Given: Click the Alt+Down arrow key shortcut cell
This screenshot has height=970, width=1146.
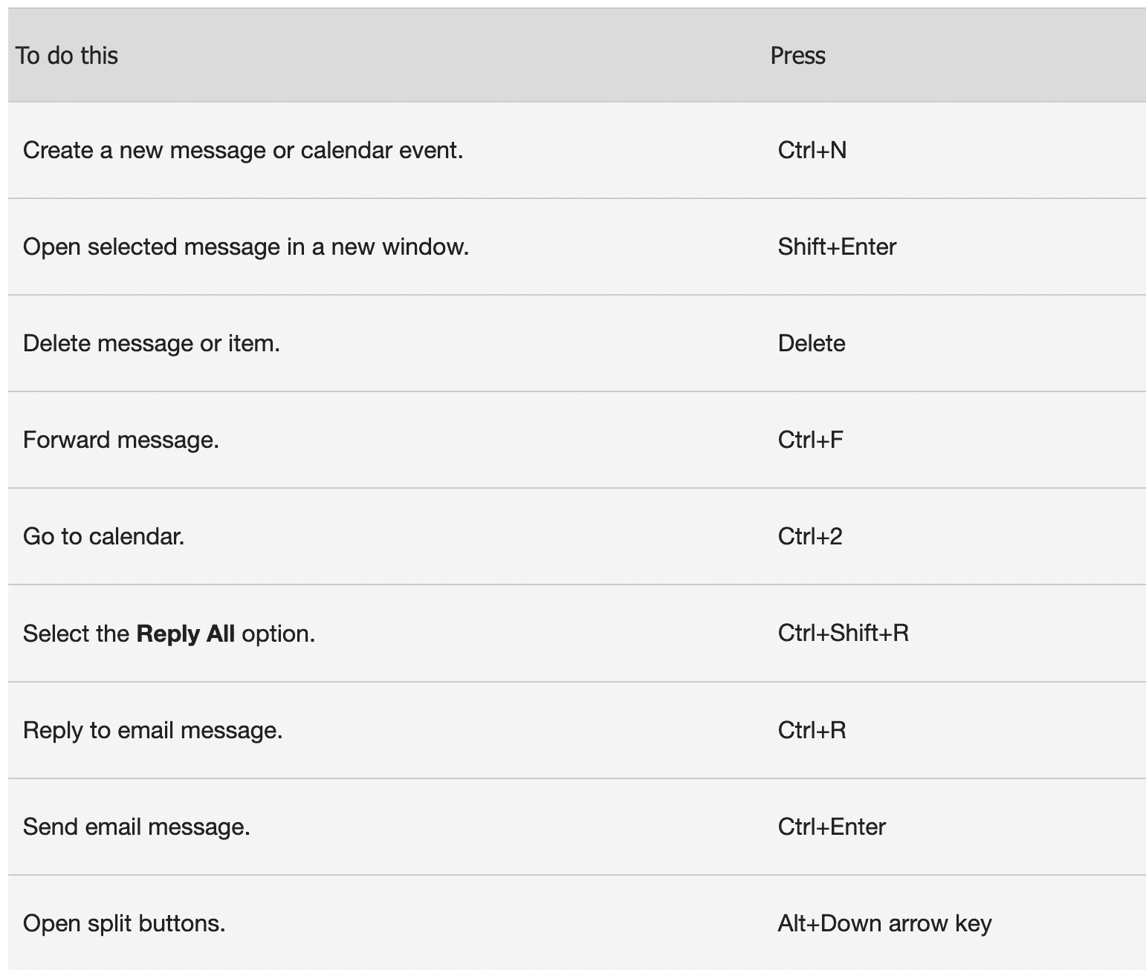Looking at the screenshot, I should tap(885, 923).
